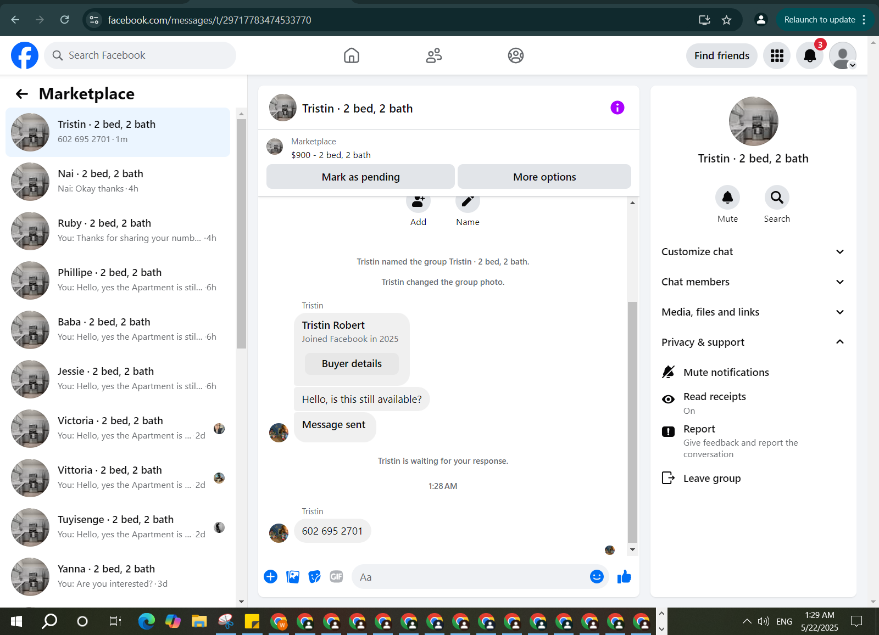Viewport: 879px width, 635px height.
Task: Open the $900 - 2 bed, 2 bath listing link
Action: click(x=331, y=155)
